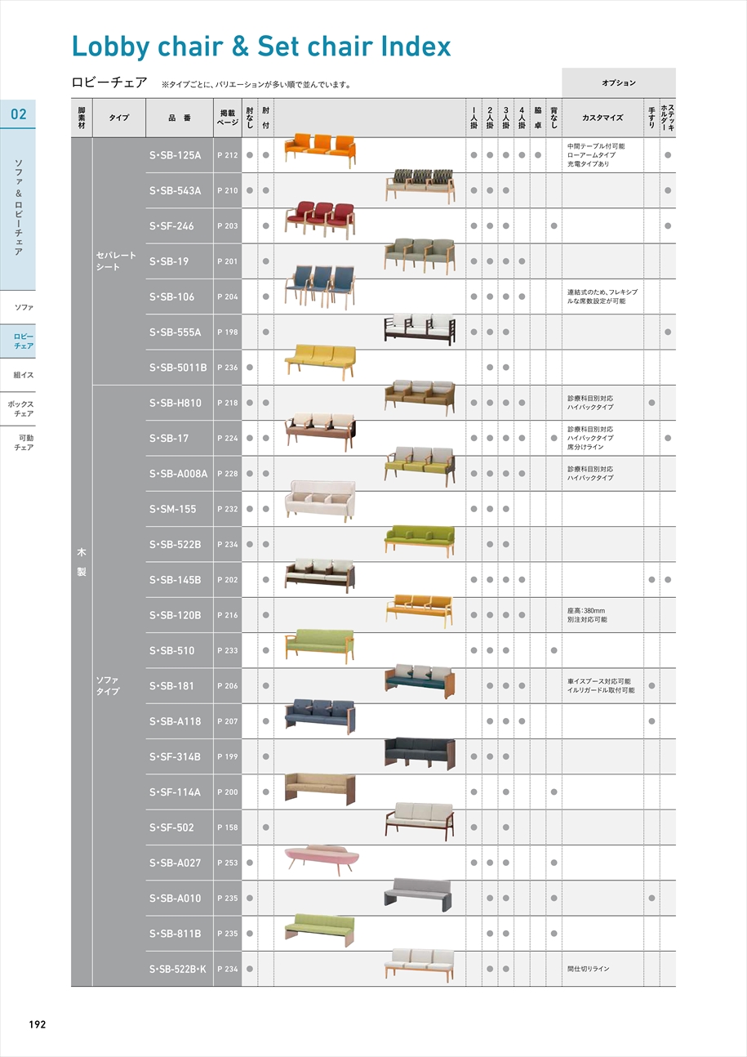The width and height of the screenshot is (747, 1057).
Task: Click the タイプ column header
Action: [x=119, y=118]
